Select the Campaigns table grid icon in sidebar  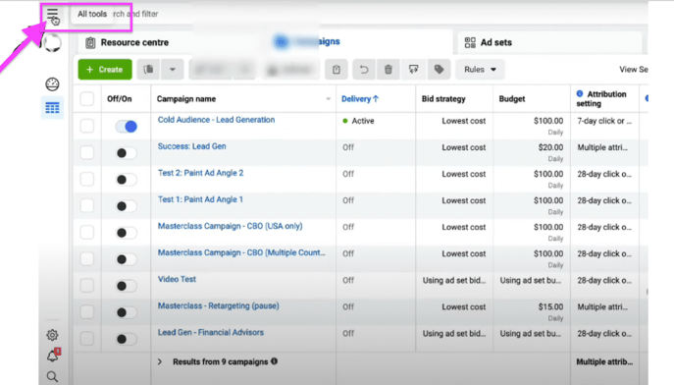[52, 107]
